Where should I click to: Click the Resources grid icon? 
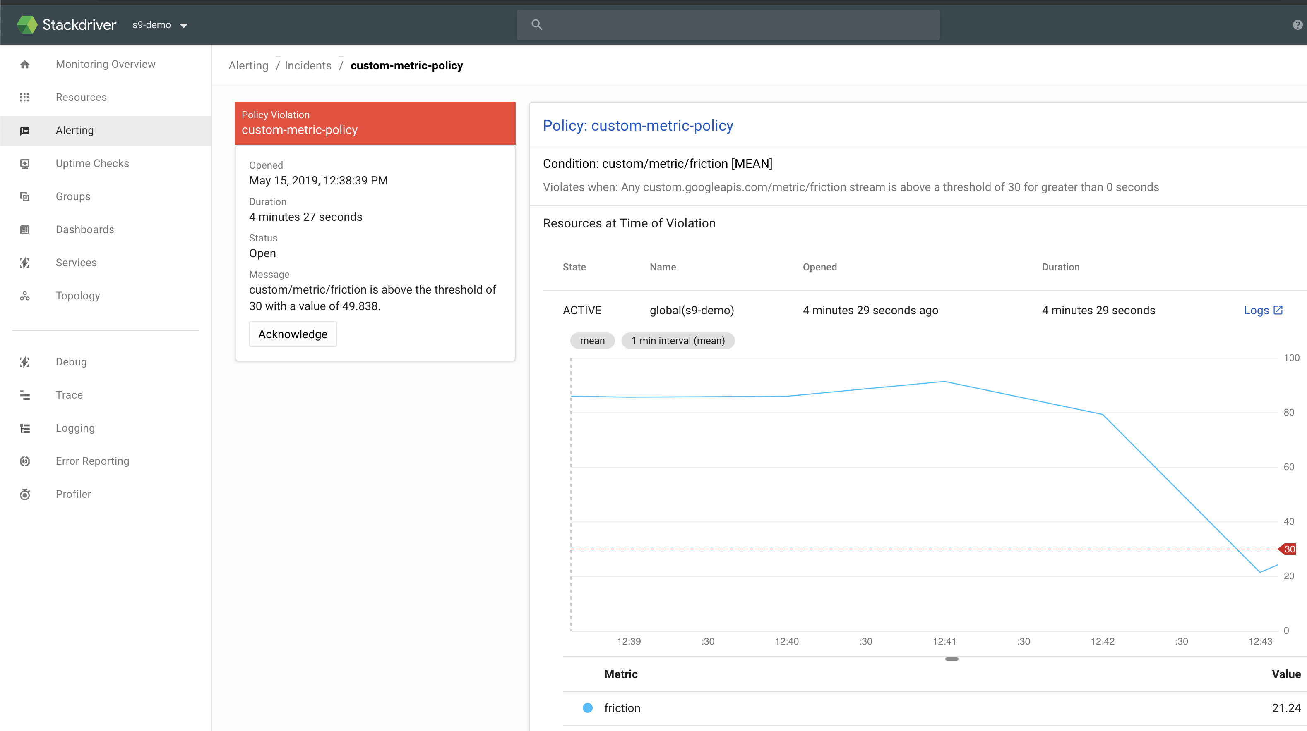click(25, 97)
